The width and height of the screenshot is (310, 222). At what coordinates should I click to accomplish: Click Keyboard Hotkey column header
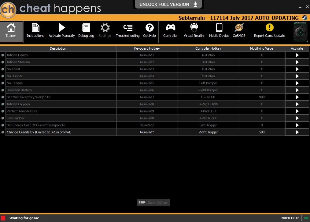(147, 48)
